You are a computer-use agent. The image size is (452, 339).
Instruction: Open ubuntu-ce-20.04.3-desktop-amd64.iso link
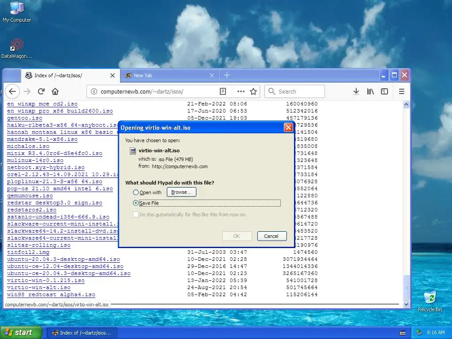pyautogui.click(x=69, y=273)
